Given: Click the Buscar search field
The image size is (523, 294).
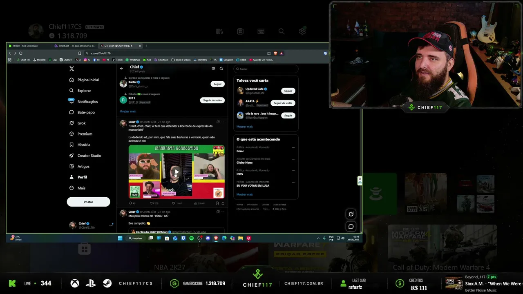Looking at the screenshot, I should point(266,69).
